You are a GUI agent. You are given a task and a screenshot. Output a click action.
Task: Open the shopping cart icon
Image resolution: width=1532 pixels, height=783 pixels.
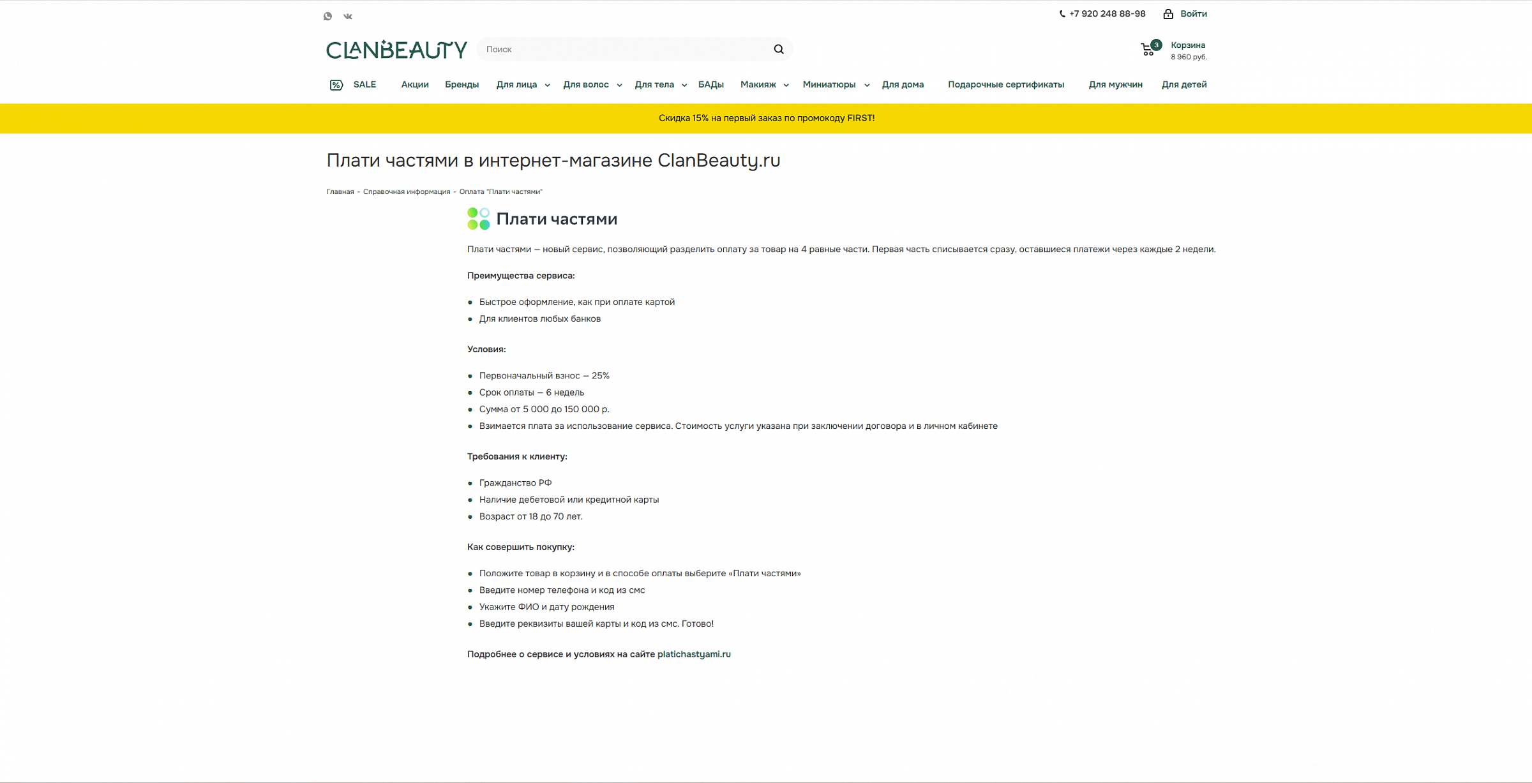(1148, 50)
